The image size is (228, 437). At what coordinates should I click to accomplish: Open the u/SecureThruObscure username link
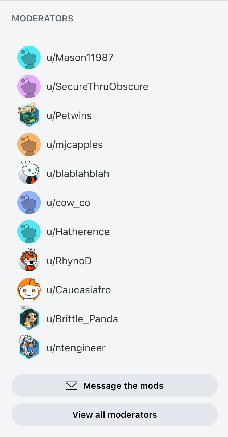pyautogui.click(x=97, y=86)
